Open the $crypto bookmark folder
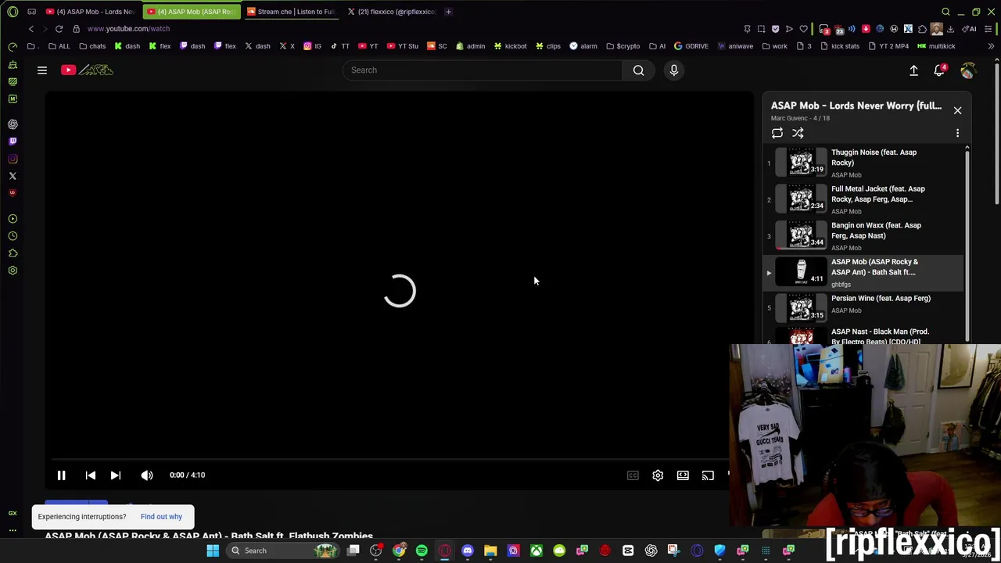This screenshot has width=1001, height=563. tap(623, 46)
